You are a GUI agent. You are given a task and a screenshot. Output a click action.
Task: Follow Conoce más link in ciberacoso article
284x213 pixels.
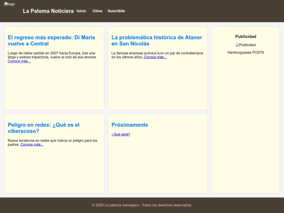(32, 145)
